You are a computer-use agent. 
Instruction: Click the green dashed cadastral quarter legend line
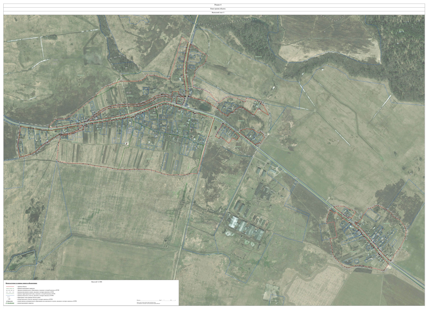point(10,288)
